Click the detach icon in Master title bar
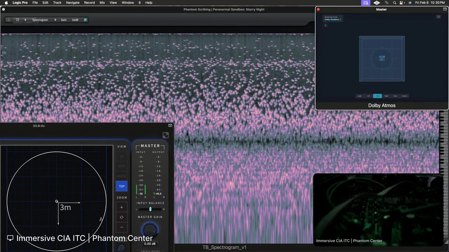The image size is (449, 252). coord(445,9)
